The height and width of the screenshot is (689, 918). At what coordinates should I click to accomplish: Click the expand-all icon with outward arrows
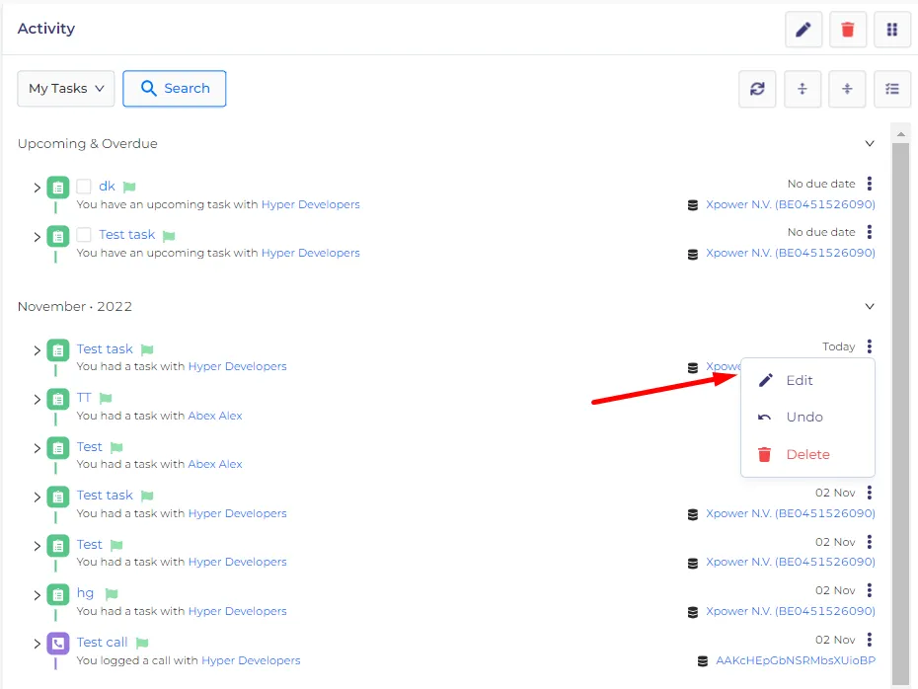(803, 89)
